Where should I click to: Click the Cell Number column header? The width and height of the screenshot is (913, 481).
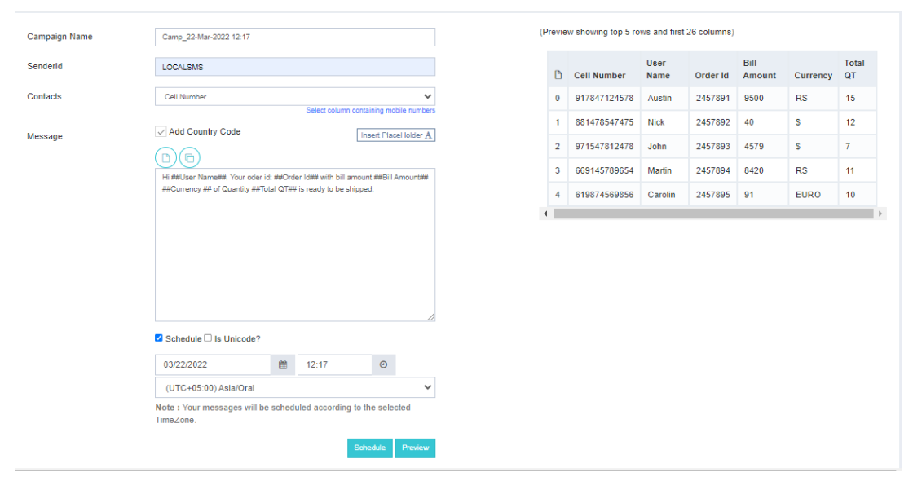pos(599,75)
